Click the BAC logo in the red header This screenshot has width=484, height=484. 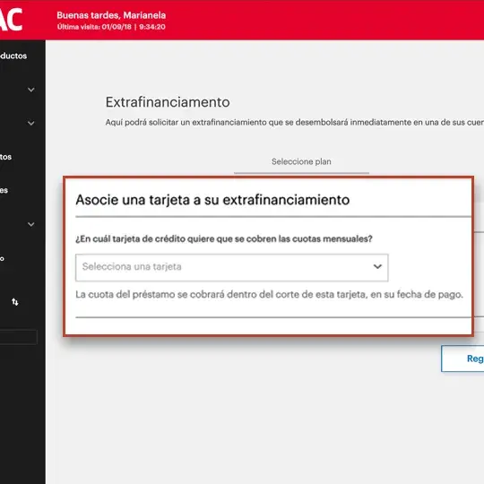[11, 20]
